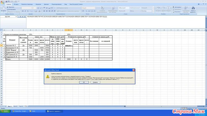Click Справка button in error dialog
207x116 pixels.
point(95,82)
